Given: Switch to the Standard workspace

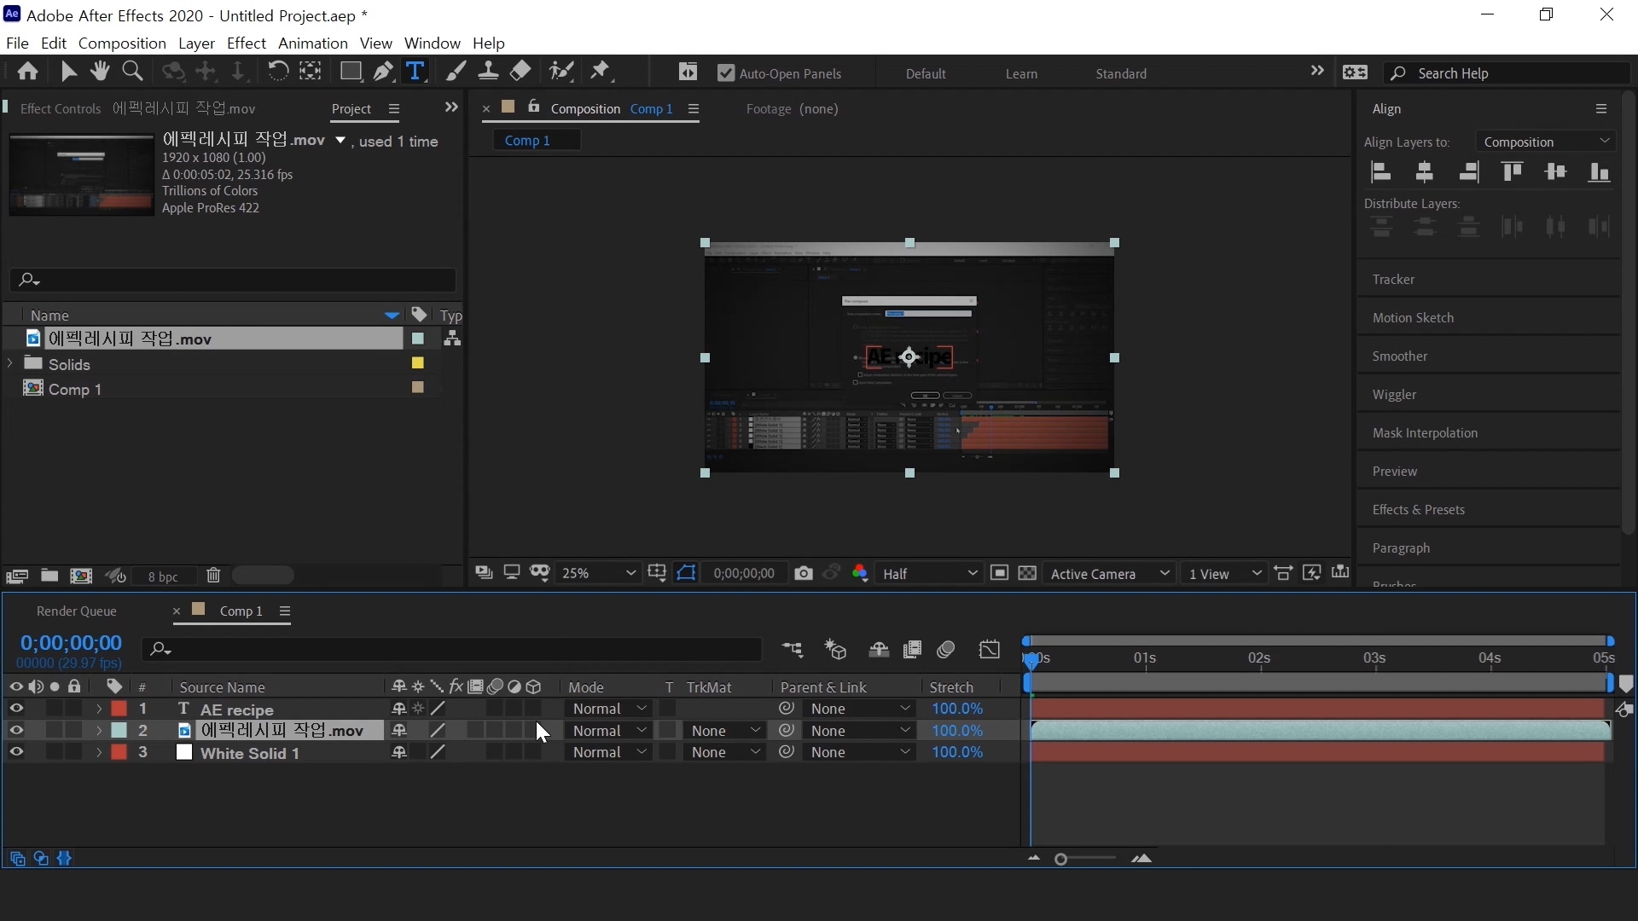Looking at the screenshot, I should point(1120,74).
